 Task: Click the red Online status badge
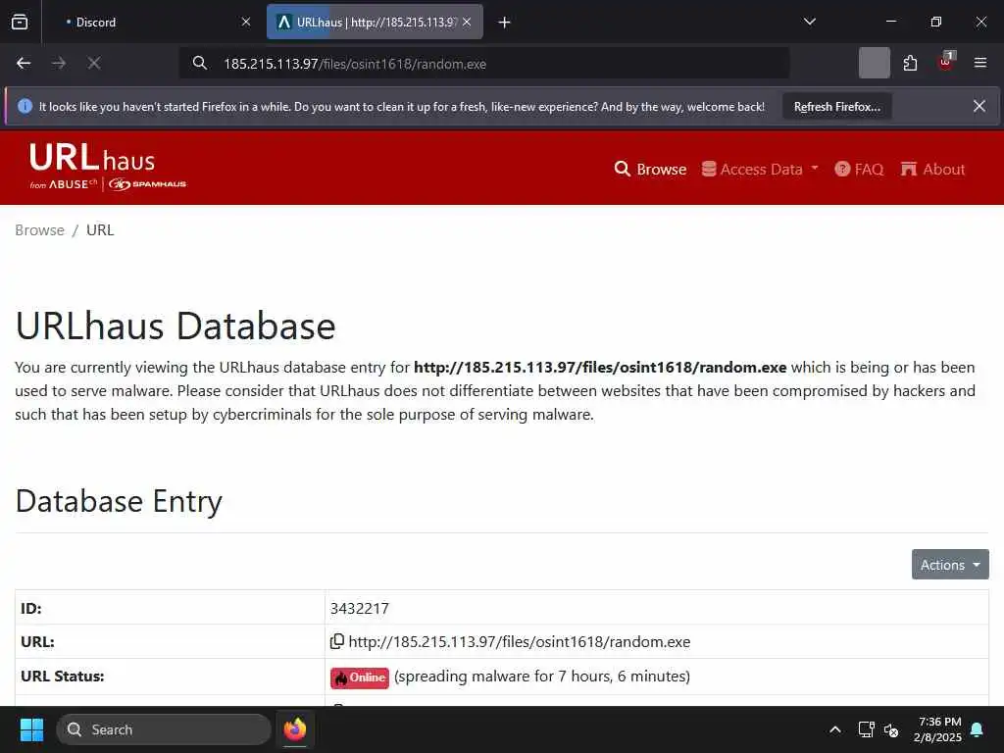359,678
